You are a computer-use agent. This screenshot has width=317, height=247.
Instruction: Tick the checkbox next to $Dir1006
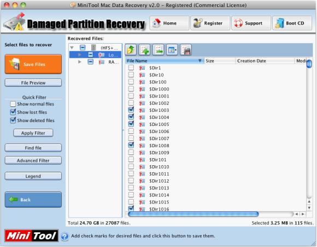(x=131, y=131)
